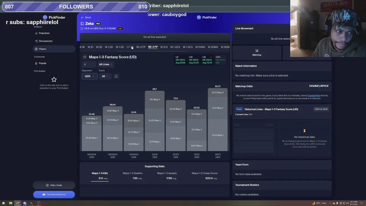Toggle the H2H vs GEN filter
366x206 pixels.
click(x=321, y=109)
